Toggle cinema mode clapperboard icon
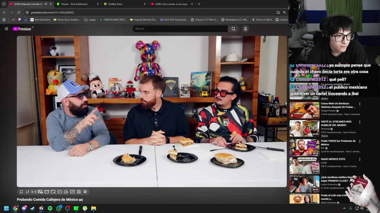Viewport: 380px width, 213px height. click(x=47, y=192)
